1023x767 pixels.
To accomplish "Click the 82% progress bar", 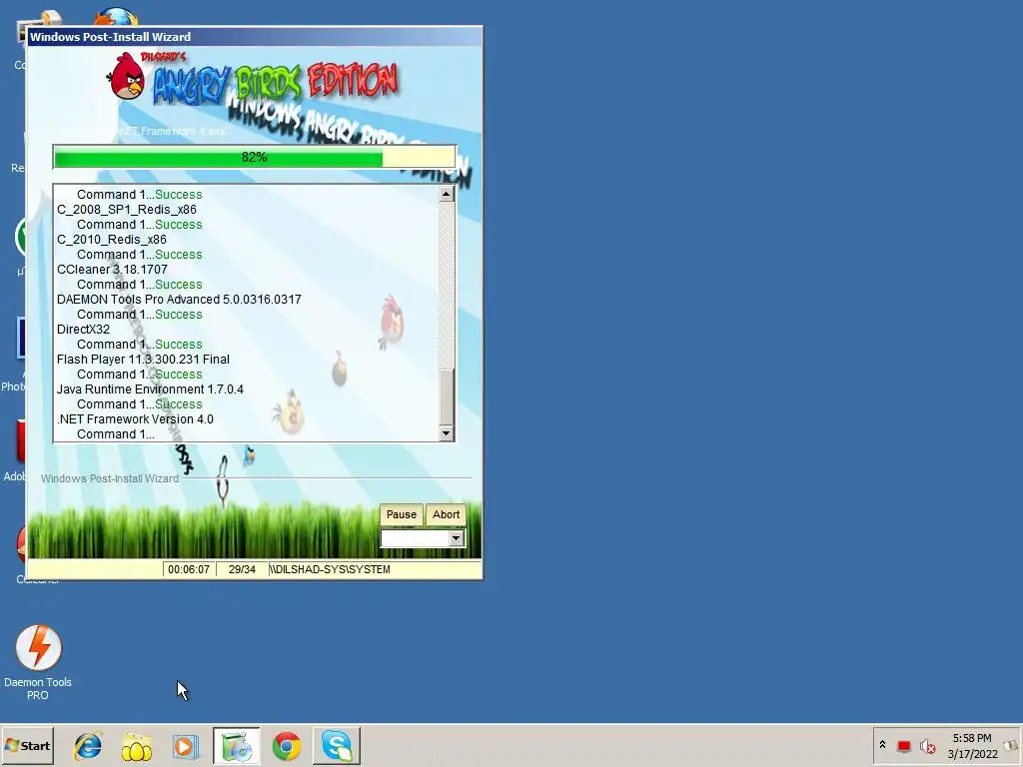I will pos(254,157).
